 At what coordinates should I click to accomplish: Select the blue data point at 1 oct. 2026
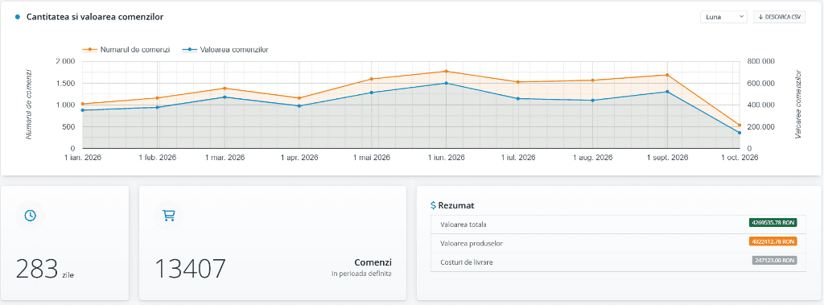click(x=740, y=133)
